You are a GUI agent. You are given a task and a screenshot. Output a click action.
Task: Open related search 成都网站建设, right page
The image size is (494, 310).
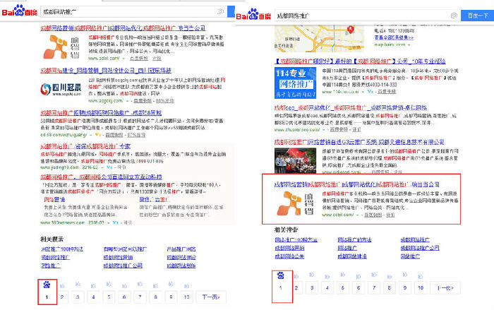coord(352,256)
